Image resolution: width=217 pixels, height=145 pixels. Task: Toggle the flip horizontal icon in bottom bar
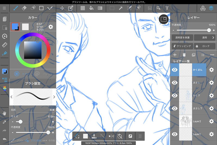pos(111,136)
